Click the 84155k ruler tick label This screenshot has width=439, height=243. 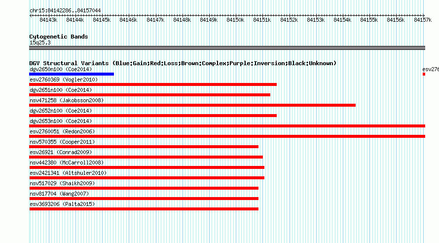369,20
